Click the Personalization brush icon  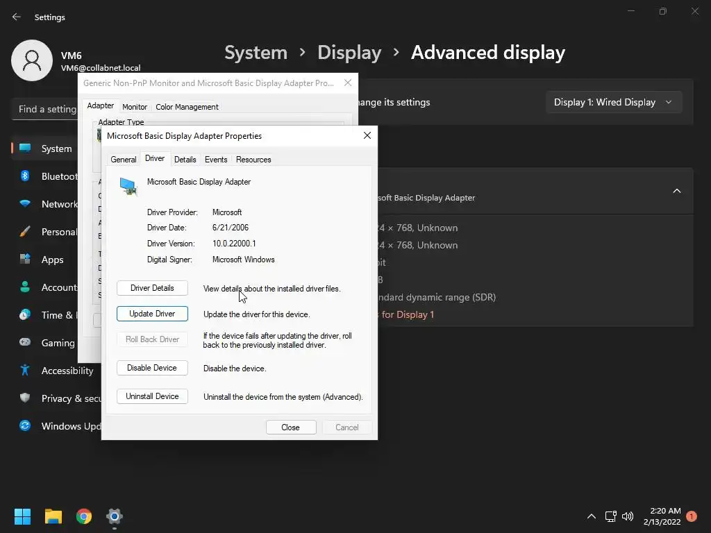click(x=25, y=232)
